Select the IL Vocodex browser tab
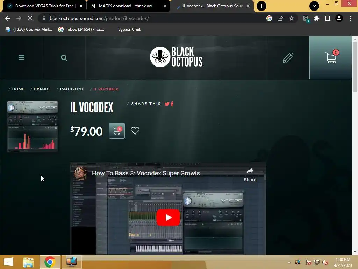The image size is (358, 269). pos(212,6)
